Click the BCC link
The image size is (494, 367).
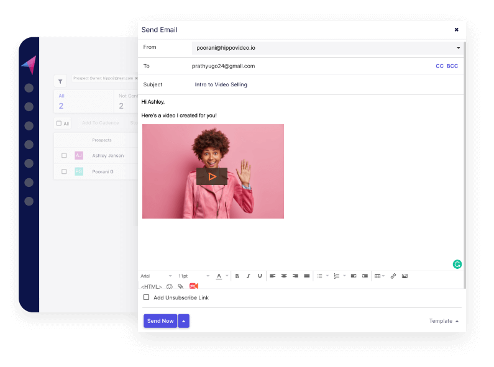tap(452, 66)
